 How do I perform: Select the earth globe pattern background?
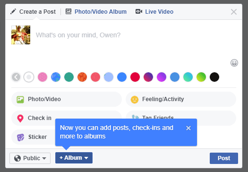(x=56, y=77)
